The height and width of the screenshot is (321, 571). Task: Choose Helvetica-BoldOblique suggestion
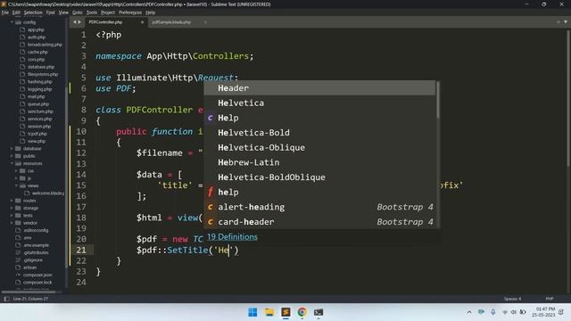319,177
